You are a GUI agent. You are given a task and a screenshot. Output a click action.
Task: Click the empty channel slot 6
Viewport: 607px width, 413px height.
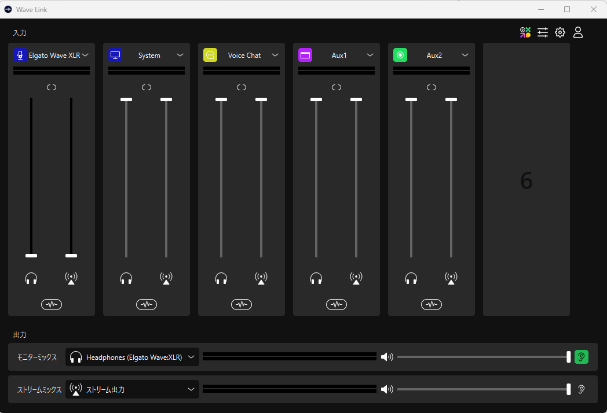[x=526, y=179]
